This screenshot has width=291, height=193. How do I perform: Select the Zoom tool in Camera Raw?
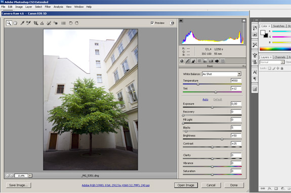[x=9, y=23]
